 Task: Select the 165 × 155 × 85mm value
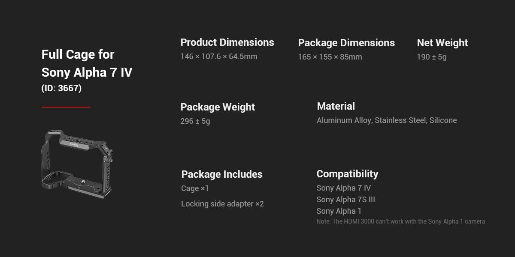pyautogui.click(x=330, y=57)
